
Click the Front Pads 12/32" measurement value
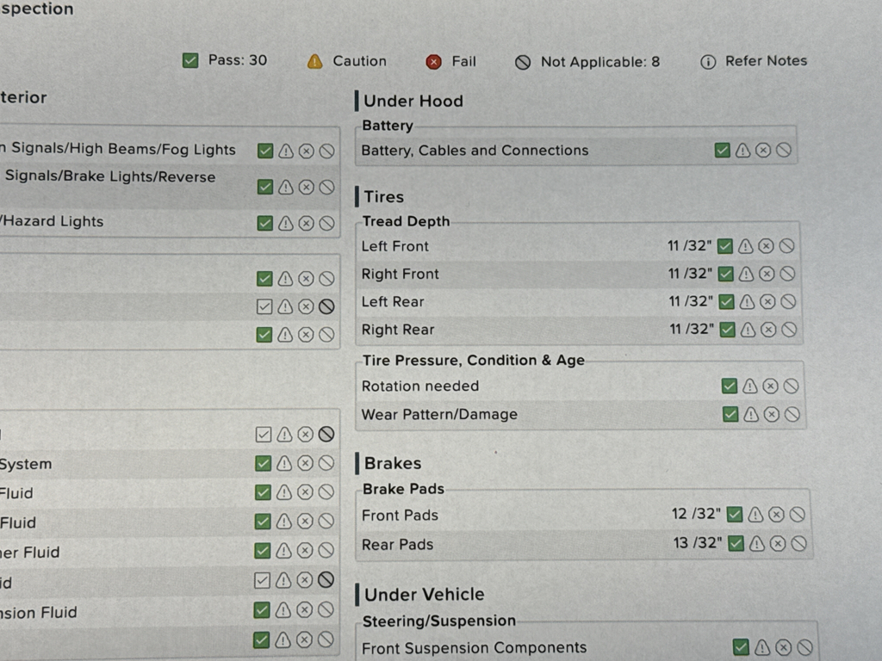pyautogui.click(x=695, y=515)
